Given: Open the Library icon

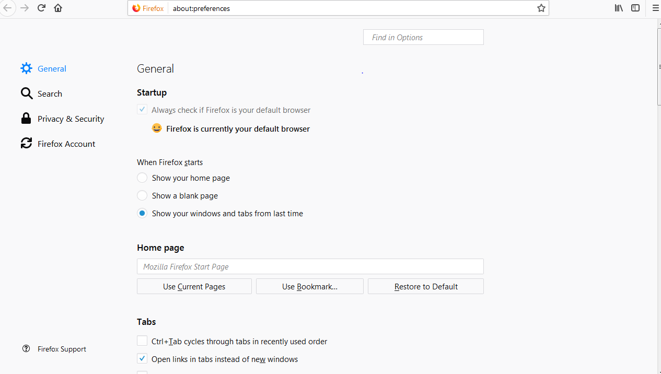Looking at the screenshot, I should [x=619, y=8].
